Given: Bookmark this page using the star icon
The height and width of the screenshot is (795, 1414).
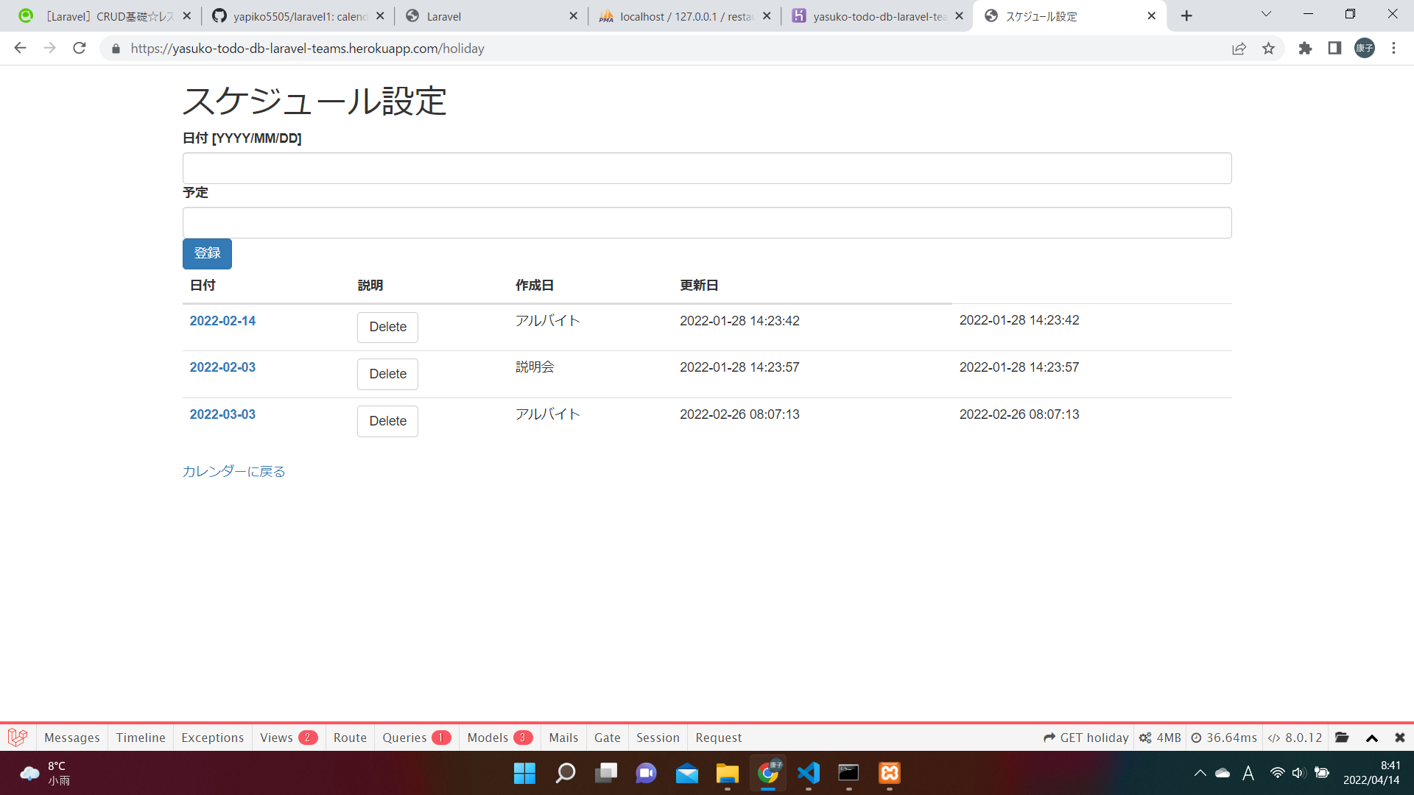Looking at the screenshot, I should [1269, 48].
